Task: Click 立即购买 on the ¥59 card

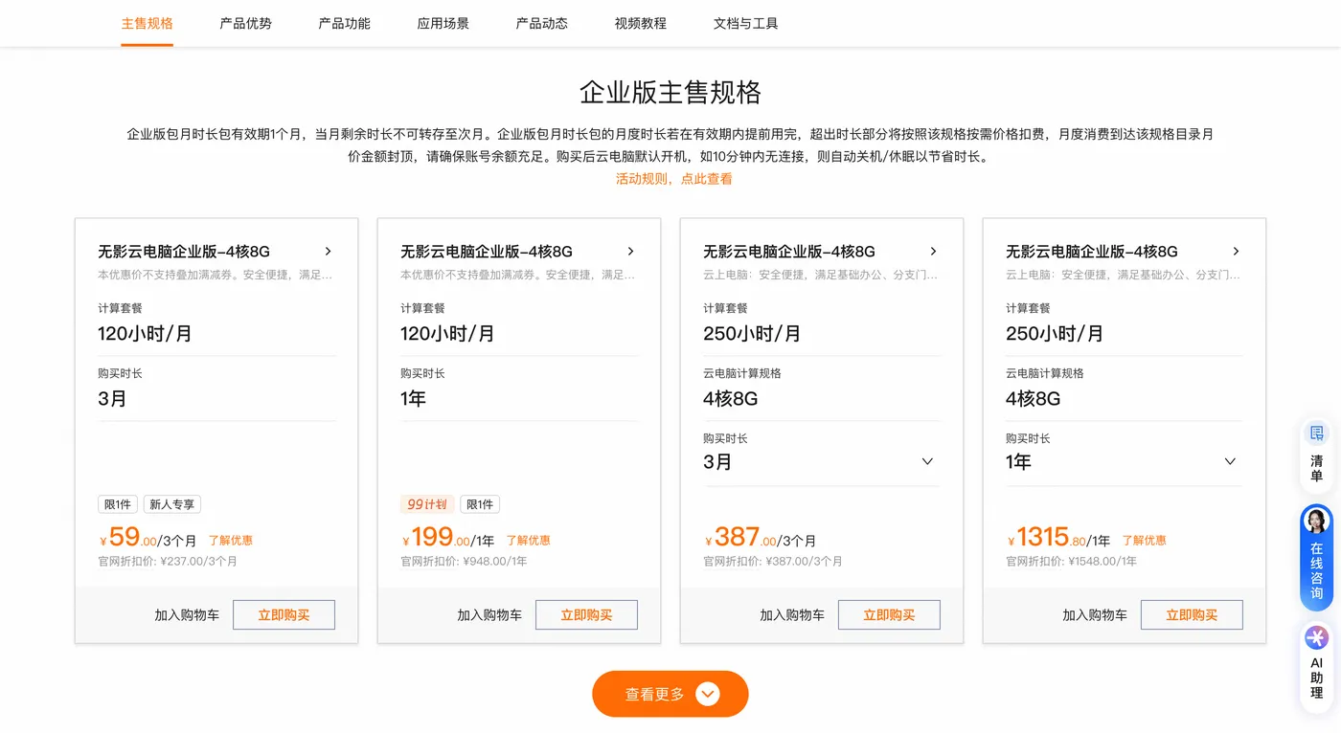Action: pyautogui.click(x=284, y=615)
